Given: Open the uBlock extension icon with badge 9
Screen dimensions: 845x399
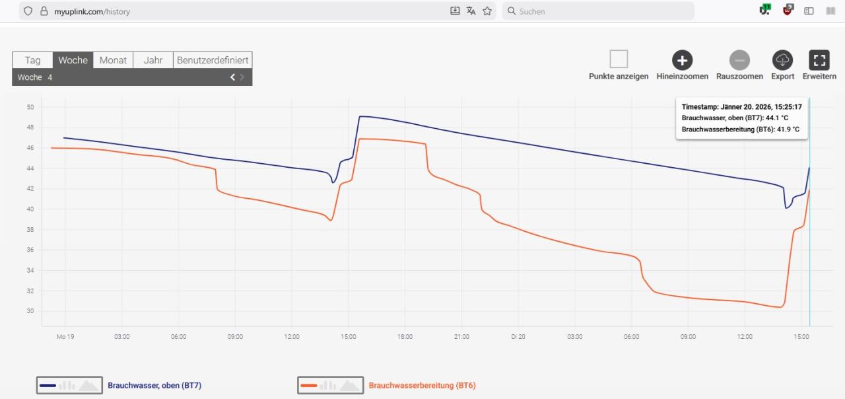Looking at the screenshot, I should click(x=787, y=11).
